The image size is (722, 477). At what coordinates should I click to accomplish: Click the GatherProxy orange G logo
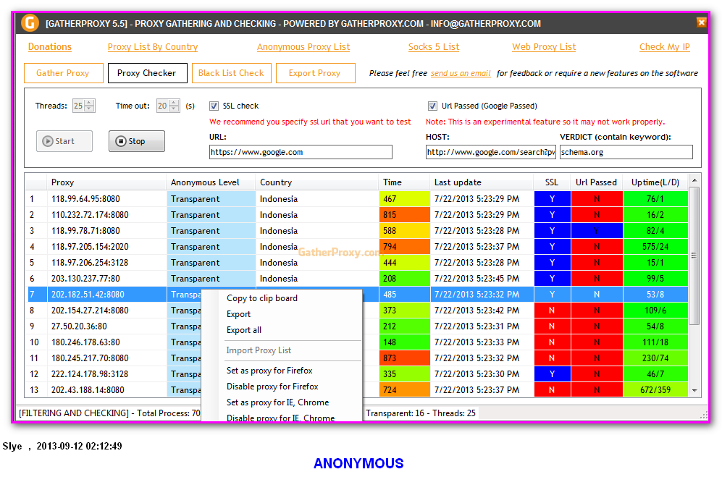click(30, 22)
